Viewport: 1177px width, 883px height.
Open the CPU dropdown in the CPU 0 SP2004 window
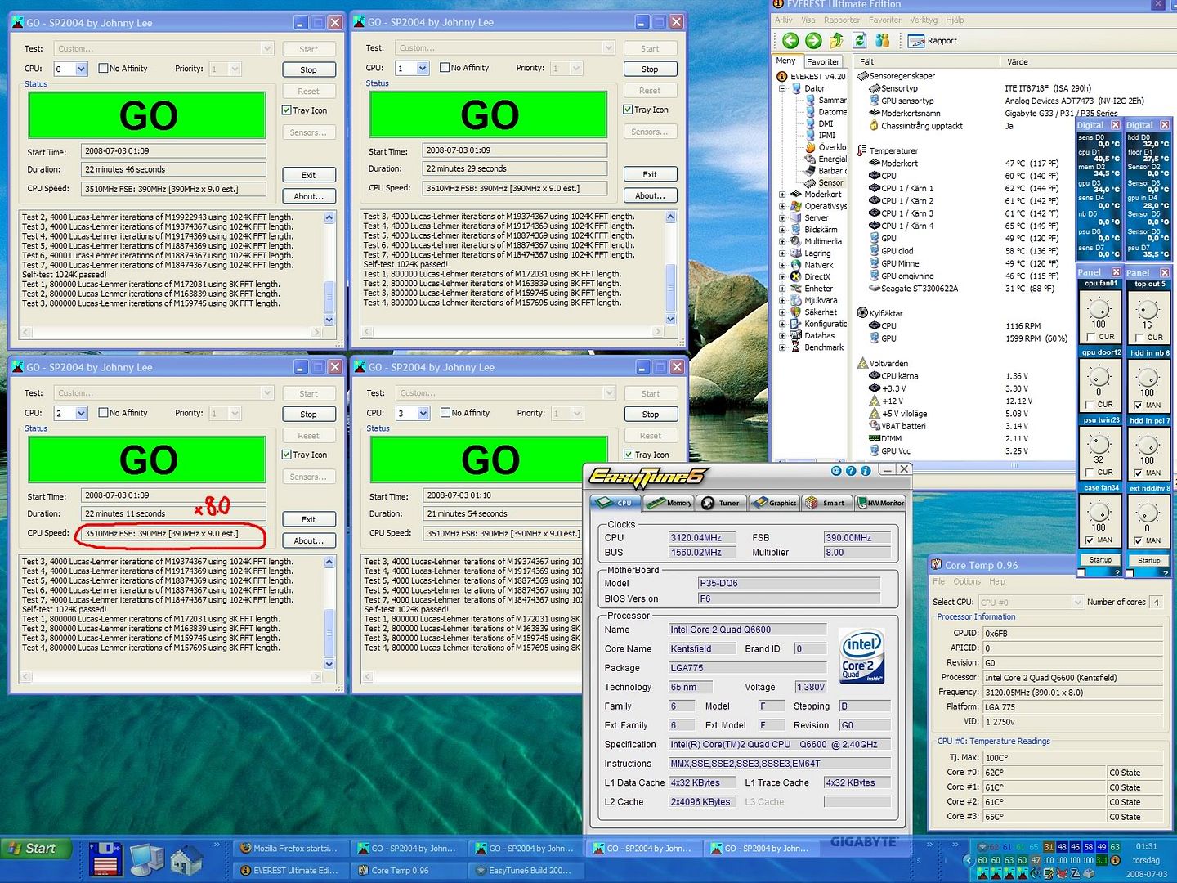click(x=81, y=69)
